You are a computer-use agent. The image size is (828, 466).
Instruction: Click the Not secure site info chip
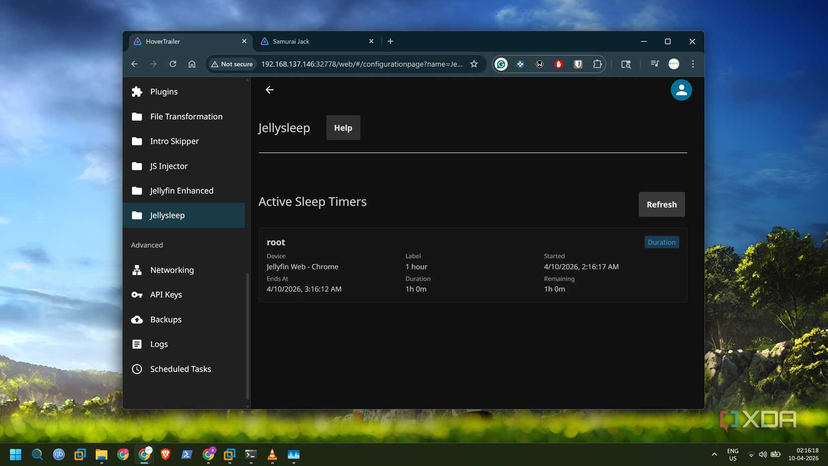pos(232,64)
